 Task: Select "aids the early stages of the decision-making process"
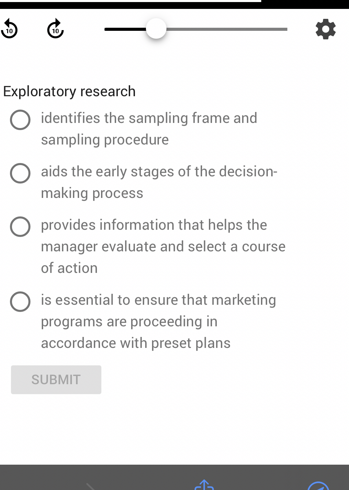[x=20, y=173]
